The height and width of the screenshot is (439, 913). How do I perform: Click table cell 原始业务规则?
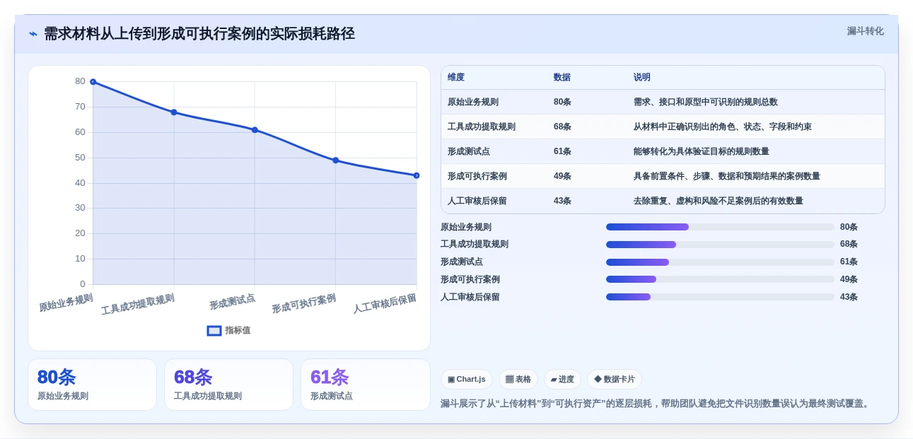(x=473, y=102)
